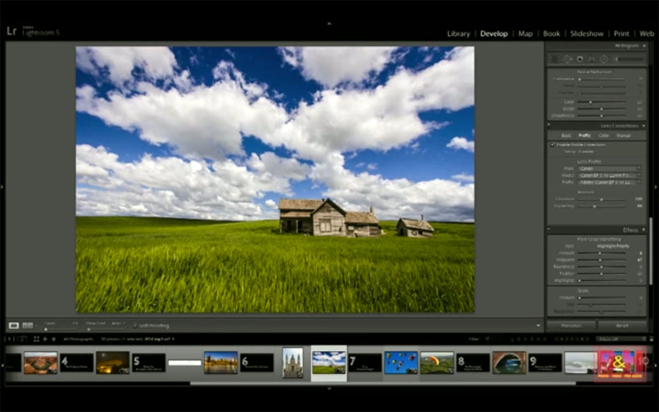Select the Color tab in Lens Corrections

[604, 135]
